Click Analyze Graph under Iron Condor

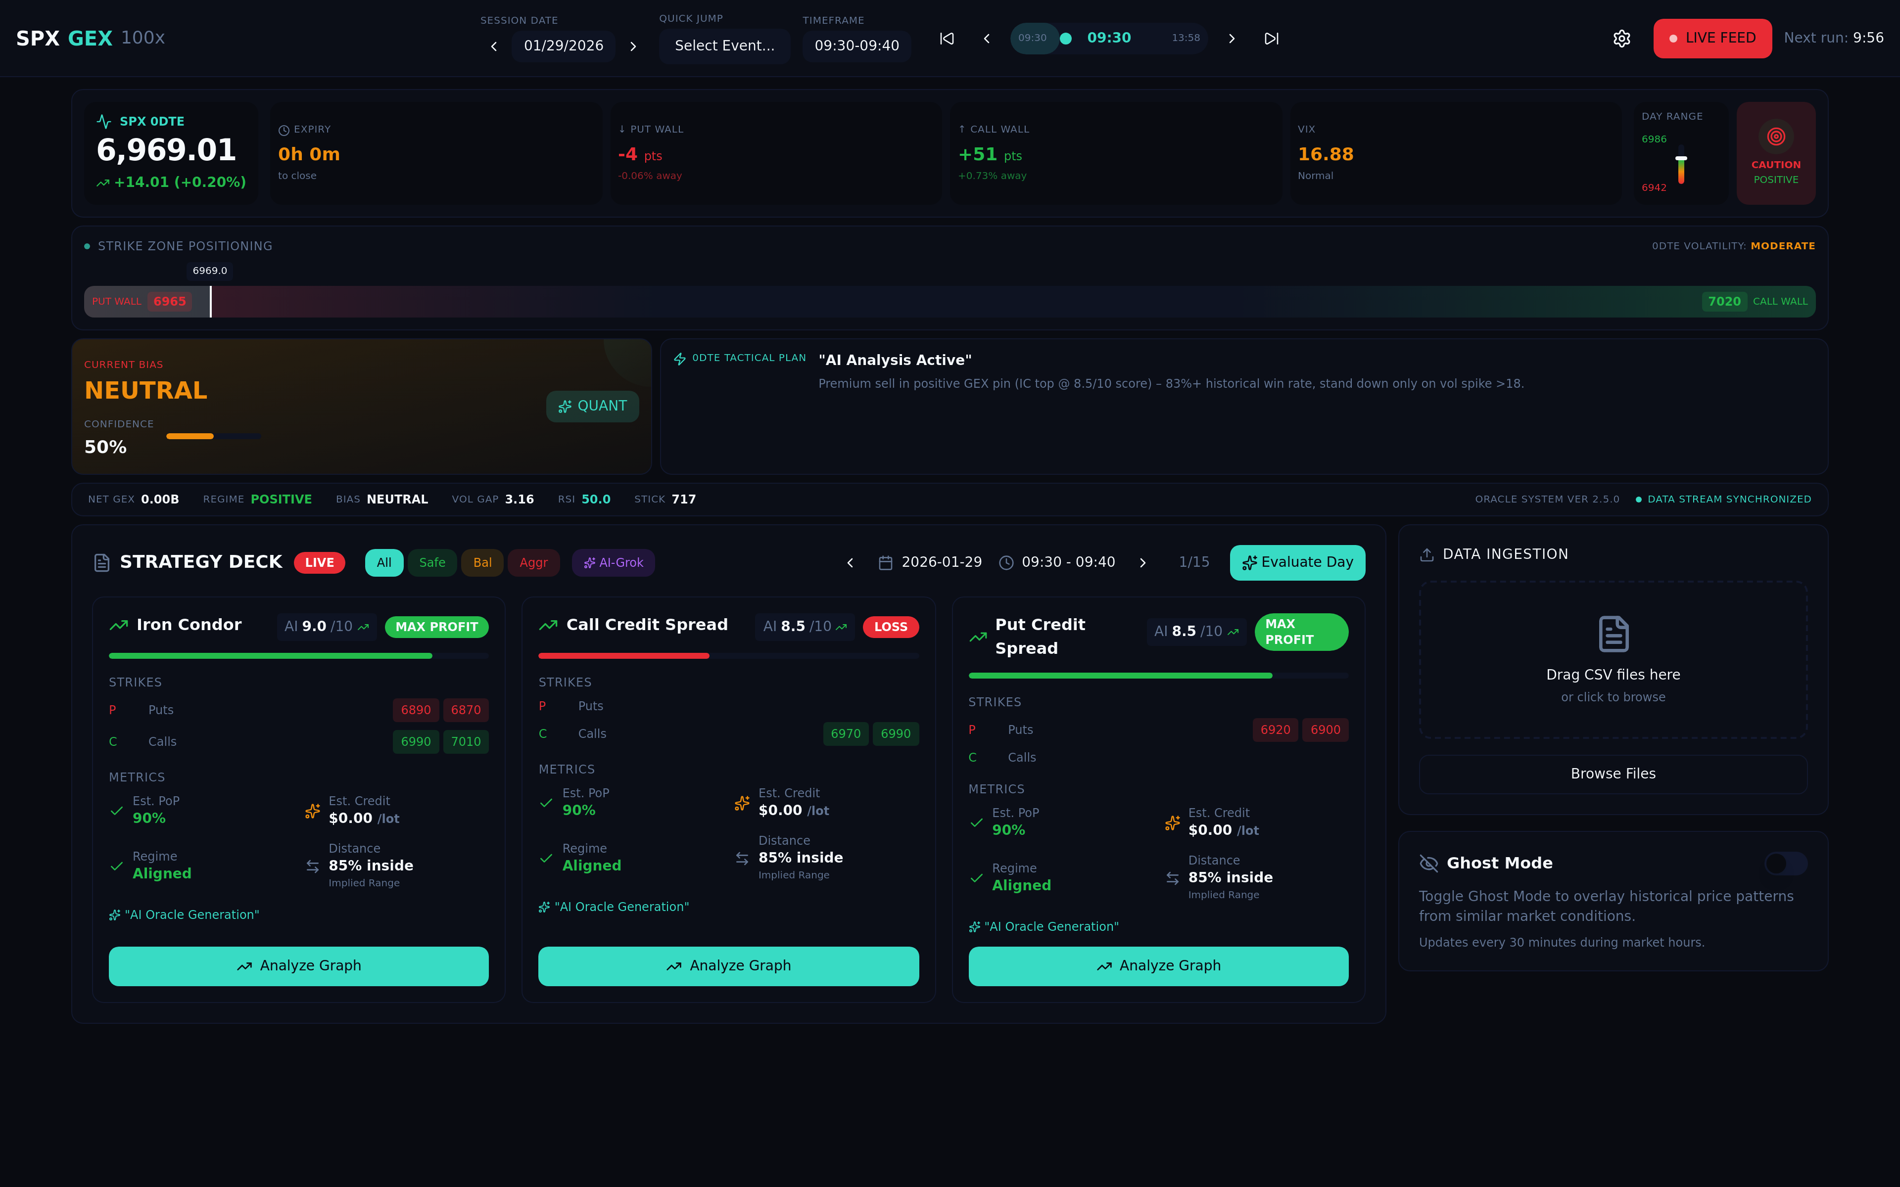point(298,965)
